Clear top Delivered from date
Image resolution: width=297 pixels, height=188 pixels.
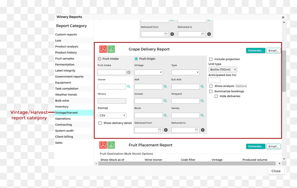point(172,34)
